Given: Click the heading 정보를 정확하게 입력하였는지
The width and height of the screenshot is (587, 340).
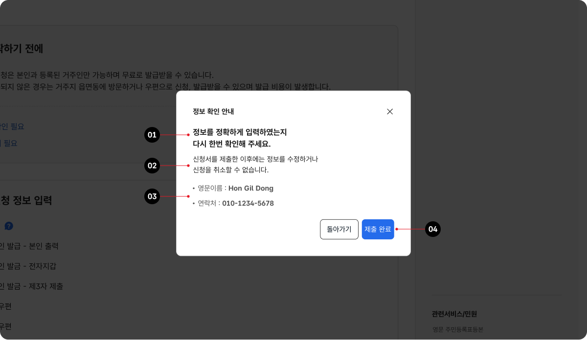Looking at the screenshot, I should coord(239,132).
